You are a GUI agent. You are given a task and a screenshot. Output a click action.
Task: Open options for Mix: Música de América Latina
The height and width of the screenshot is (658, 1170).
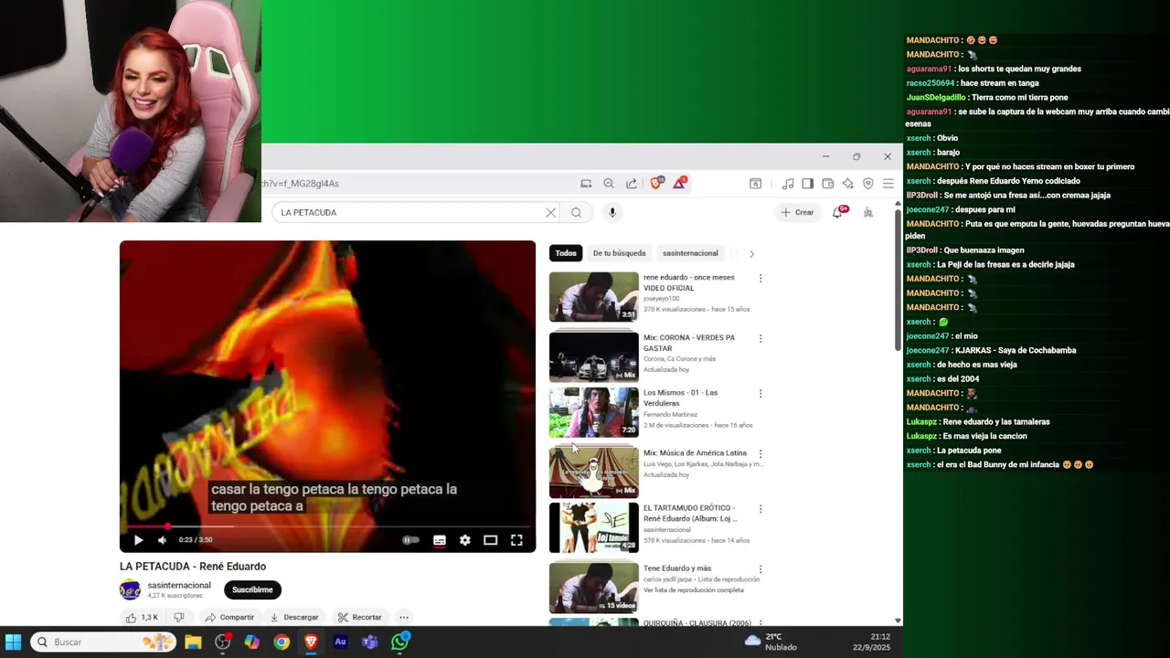pyautogui.click(x=760, y=454)
